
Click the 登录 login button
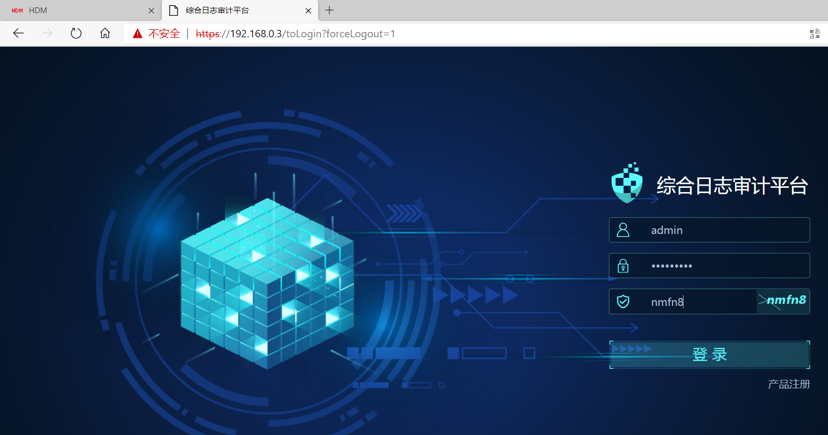tap(709, 355)
